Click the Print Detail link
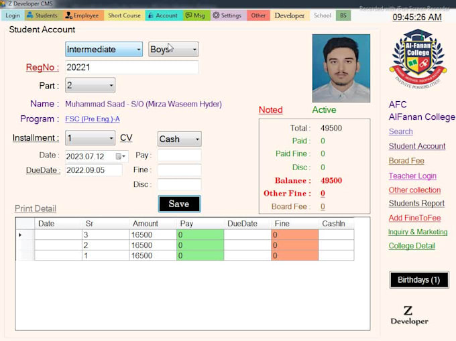This screenshot has height=341, width=456. point(36,208)
